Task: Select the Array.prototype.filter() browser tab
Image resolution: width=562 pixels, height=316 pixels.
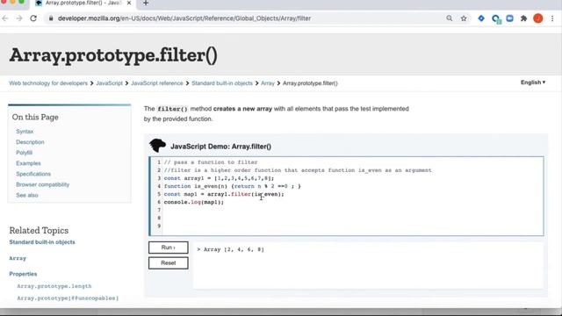Action: coord(83,3)
